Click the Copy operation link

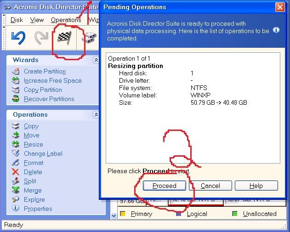tap(31, 126)
